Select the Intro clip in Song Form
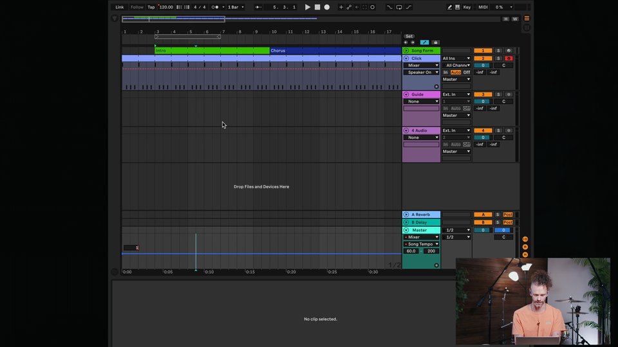 212,51
